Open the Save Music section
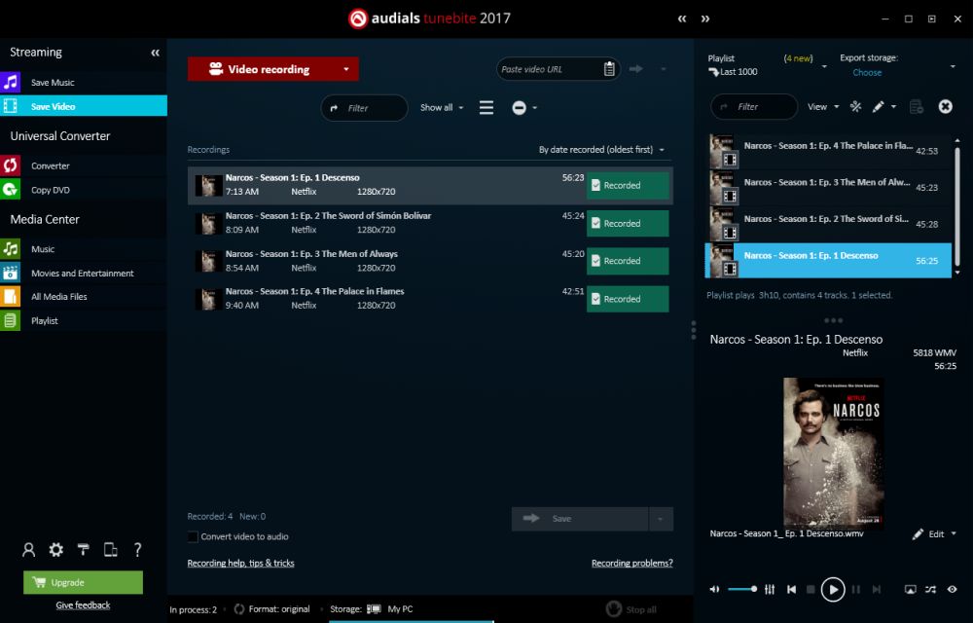 point(83,82)
